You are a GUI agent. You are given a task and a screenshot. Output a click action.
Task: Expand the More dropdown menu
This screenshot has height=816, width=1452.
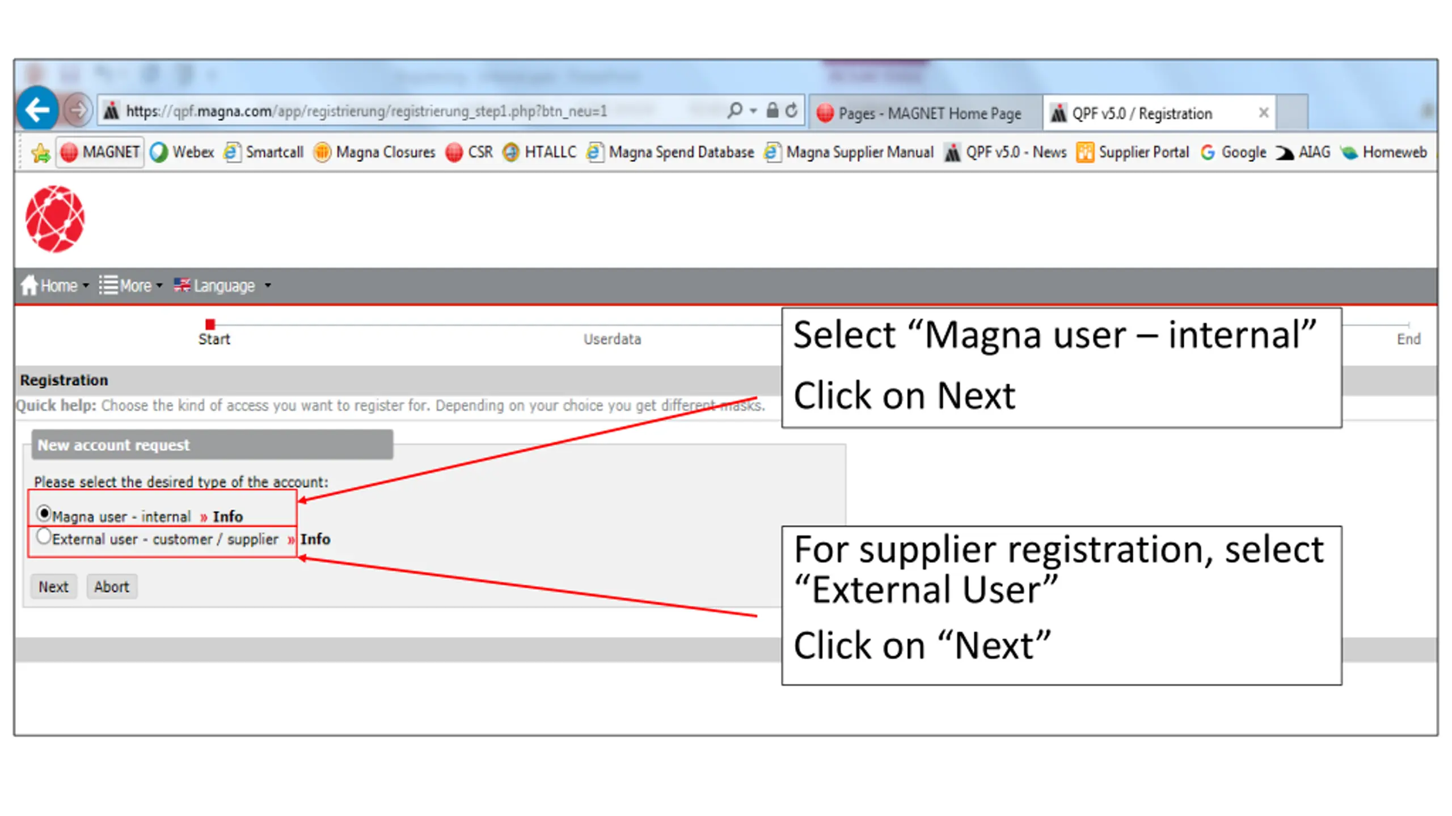130,286
